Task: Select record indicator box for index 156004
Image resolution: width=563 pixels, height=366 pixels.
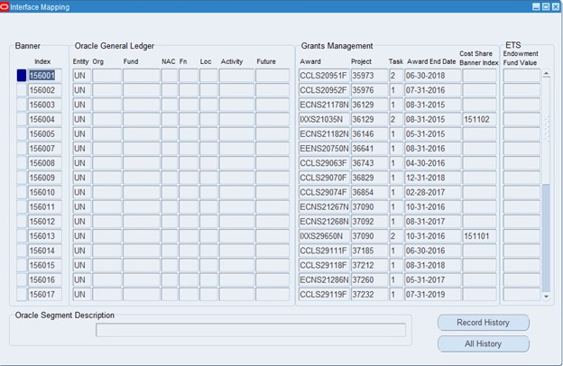Action: point(22,120)
